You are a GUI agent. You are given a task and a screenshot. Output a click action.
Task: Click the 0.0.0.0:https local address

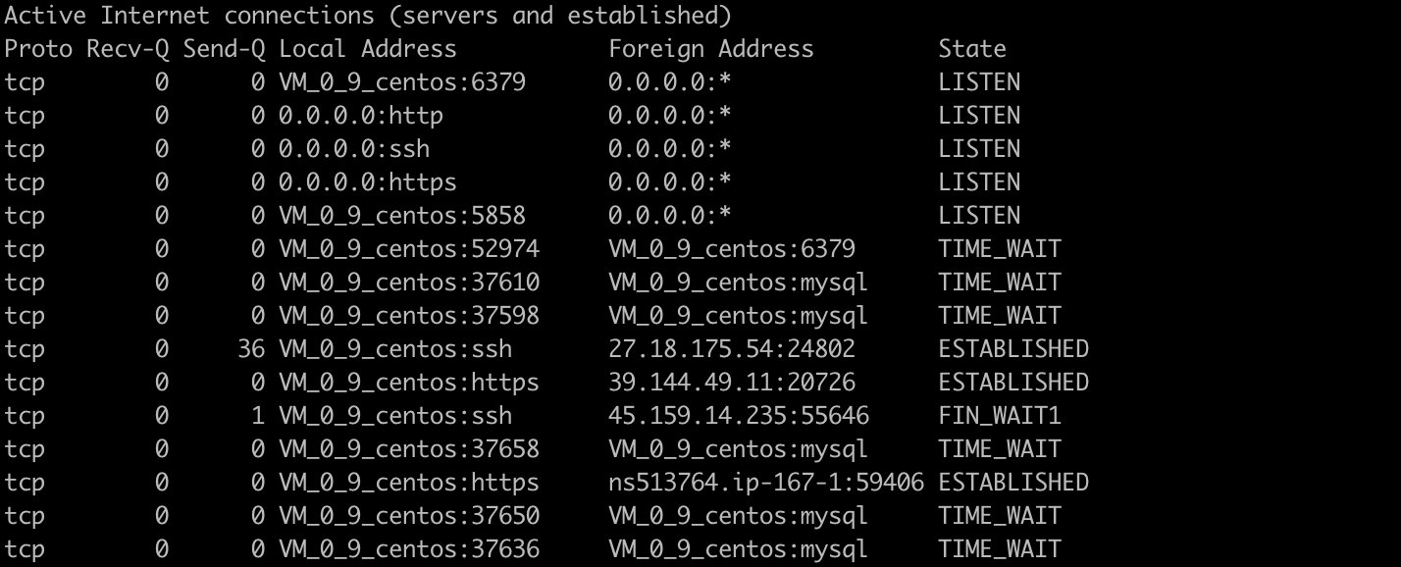(x=367, y=182)
